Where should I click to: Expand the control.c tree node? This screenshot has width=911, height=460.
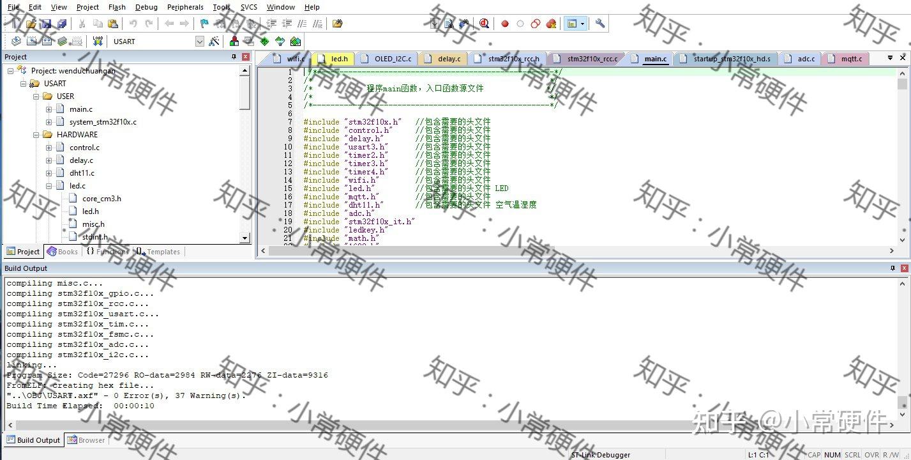[x=49, y=148]
